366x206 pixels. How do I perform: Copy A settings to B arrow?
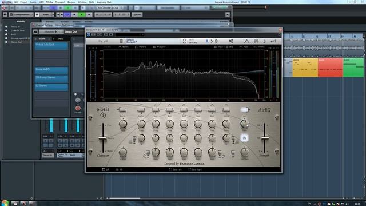212,41
